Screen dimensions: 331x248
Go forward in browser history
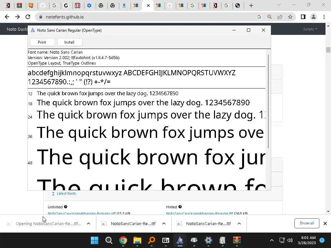coord(17,17)
